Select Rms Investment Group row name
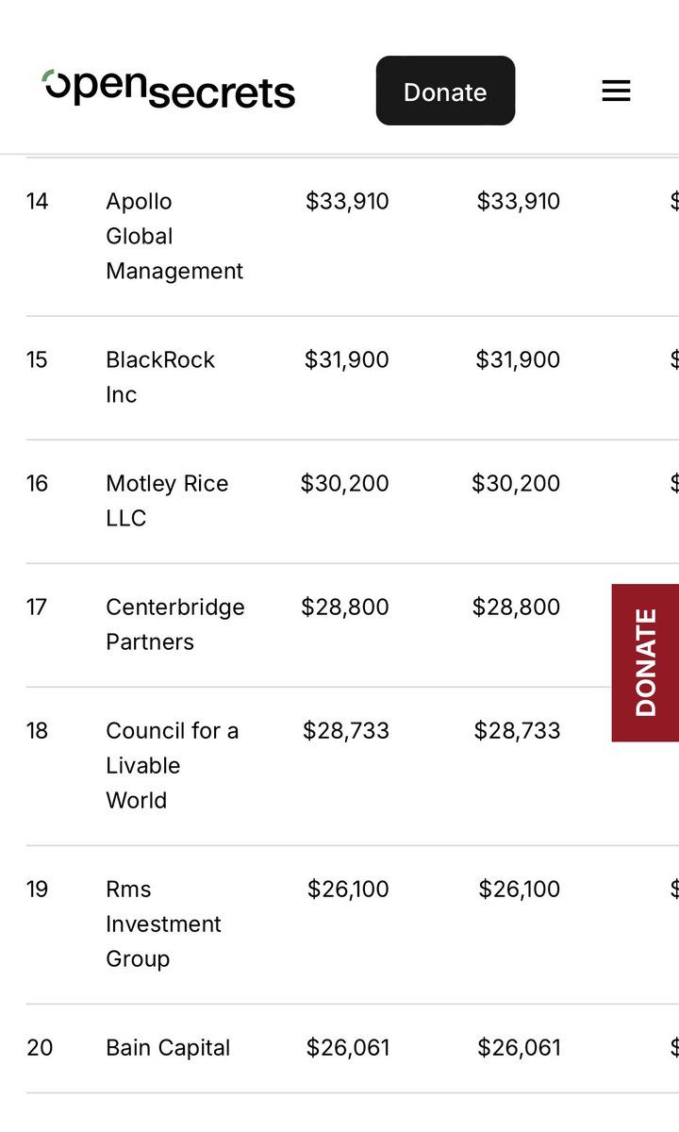Image resolution: width=679 pixels, height=1132 pixels. point(163,924)
